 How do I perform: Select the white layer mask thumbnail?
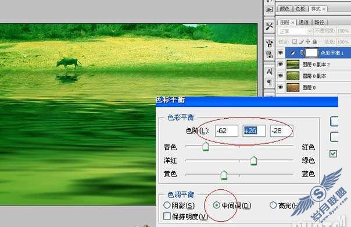[x=312, y=53]
